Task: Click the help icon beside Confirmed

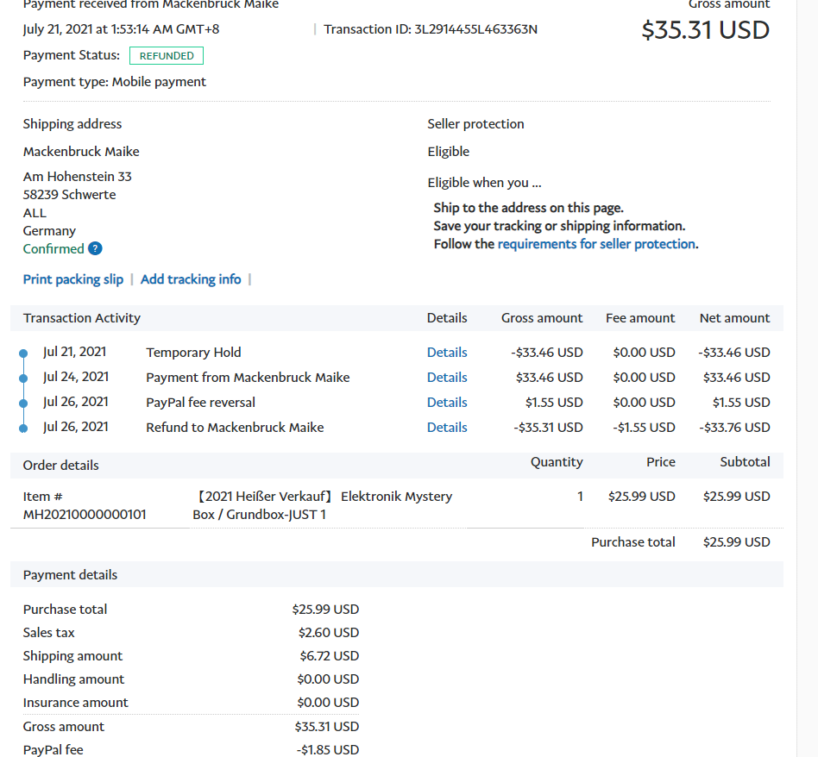Action: click(96, 249)
